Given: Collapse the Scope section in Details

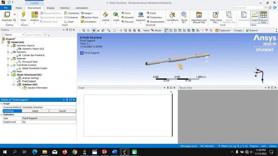Looking at the screenshot, I should [1, 104].
